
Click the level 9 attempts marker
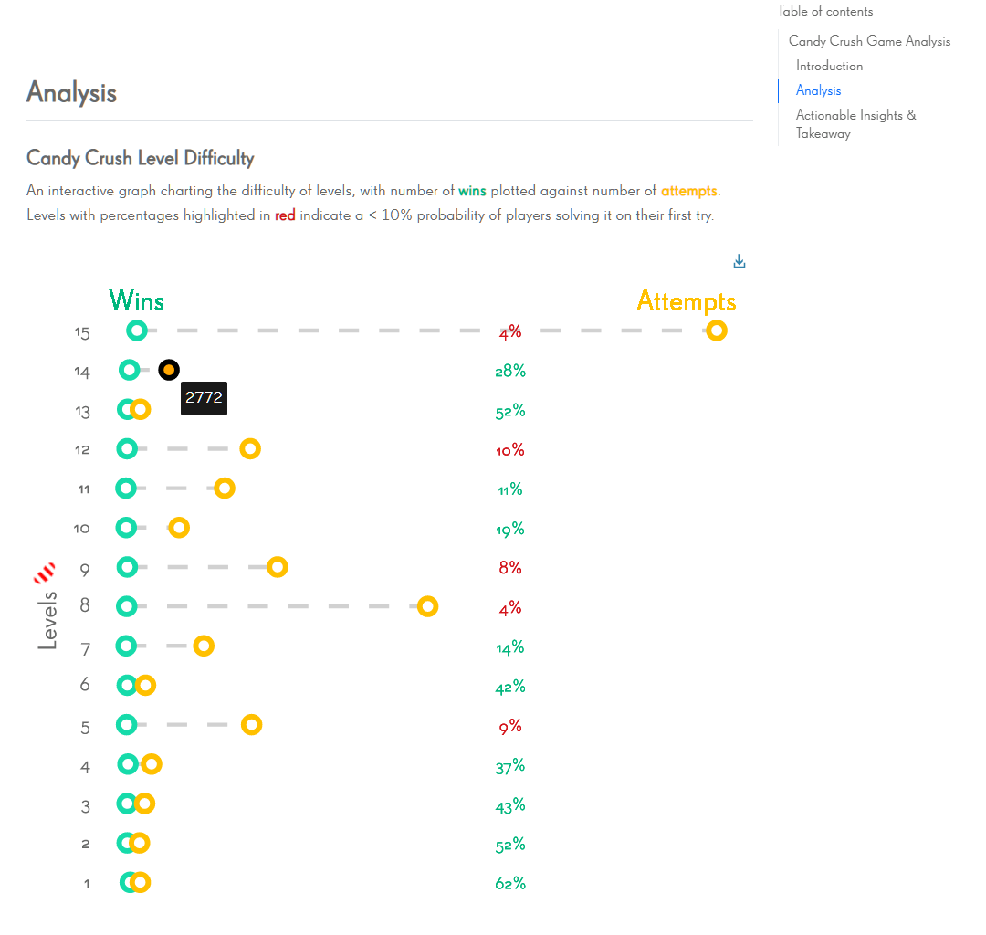coord(278,567)
